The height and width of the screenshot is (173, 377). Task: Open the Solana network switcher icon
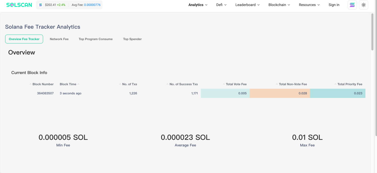point(352,5)
